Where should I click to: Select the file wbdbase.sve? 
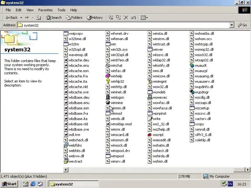pos(76,129)
